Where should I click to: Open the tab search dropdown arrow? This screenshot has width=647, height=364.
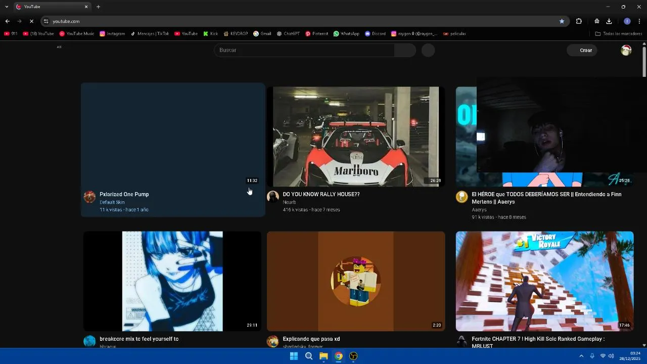coord(7,7)
